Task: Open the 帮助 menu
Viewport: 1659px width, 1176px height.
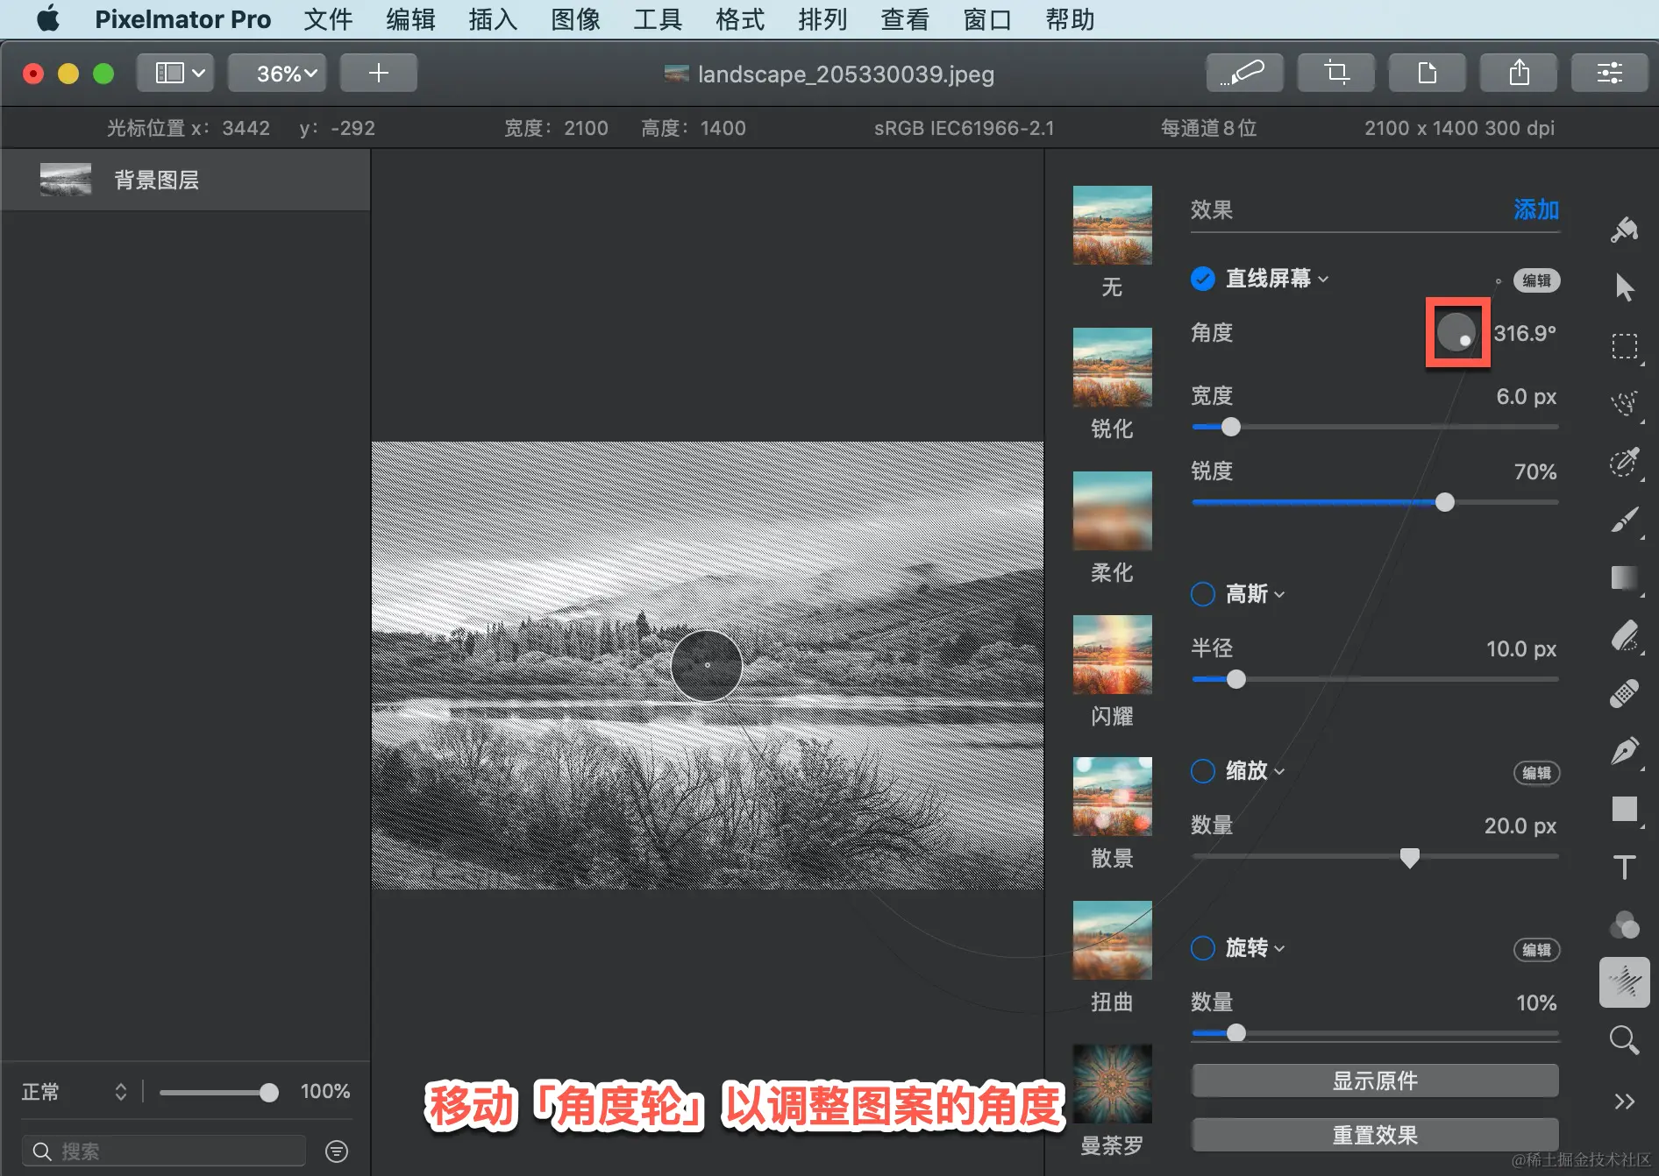Action: (1070, 19)
